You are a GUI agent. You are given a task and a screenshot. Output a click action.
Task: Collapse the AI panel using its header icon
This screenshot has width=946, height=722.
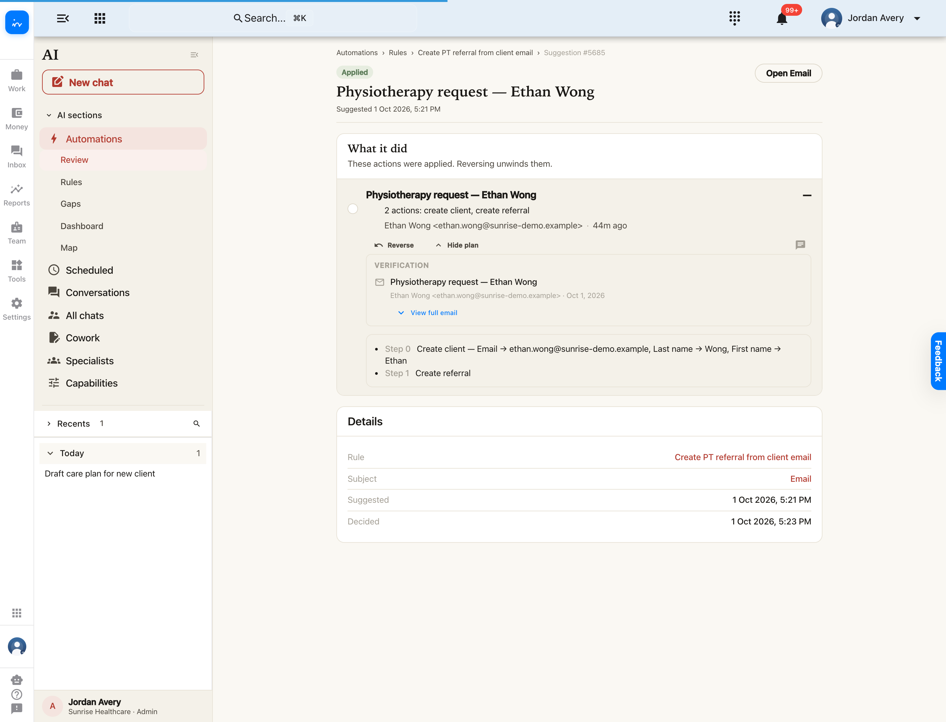pyautogui.click(x=194, y=54)
